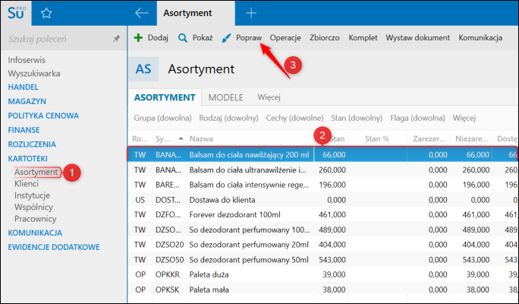Image resolution: width=519 pixels, height=304 pixels.
Task: Open a new tab with plus icon
Action: pos(251,13)
